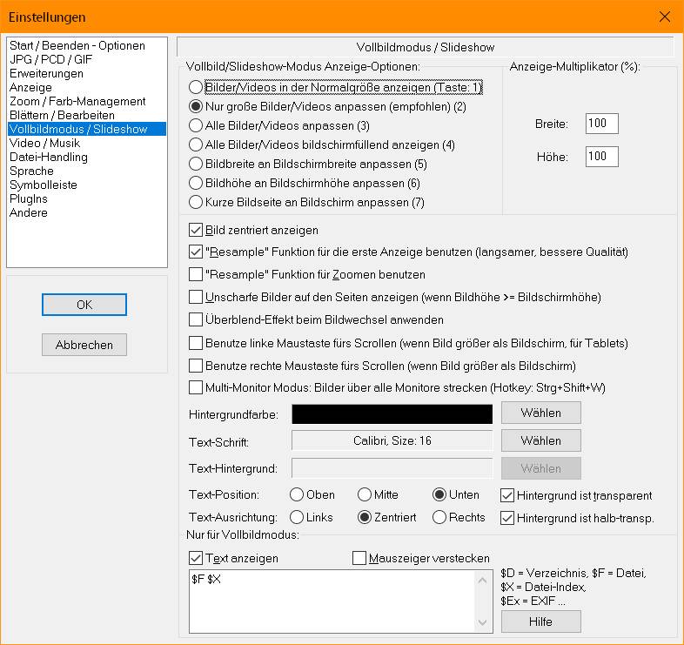Open the Video / Musik settings category
Viewport: 684px width, 645px height.
tap(45, 143)
